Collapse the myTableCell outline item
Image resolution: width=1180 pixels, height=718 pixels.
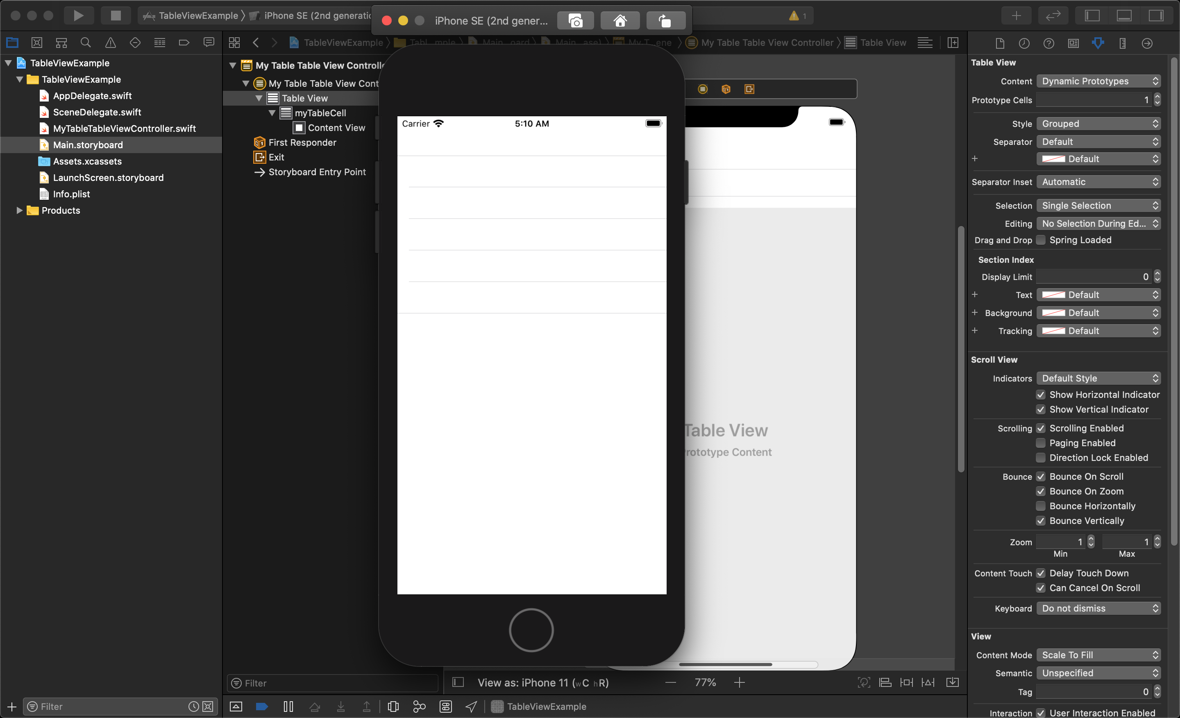pos(272,113)
